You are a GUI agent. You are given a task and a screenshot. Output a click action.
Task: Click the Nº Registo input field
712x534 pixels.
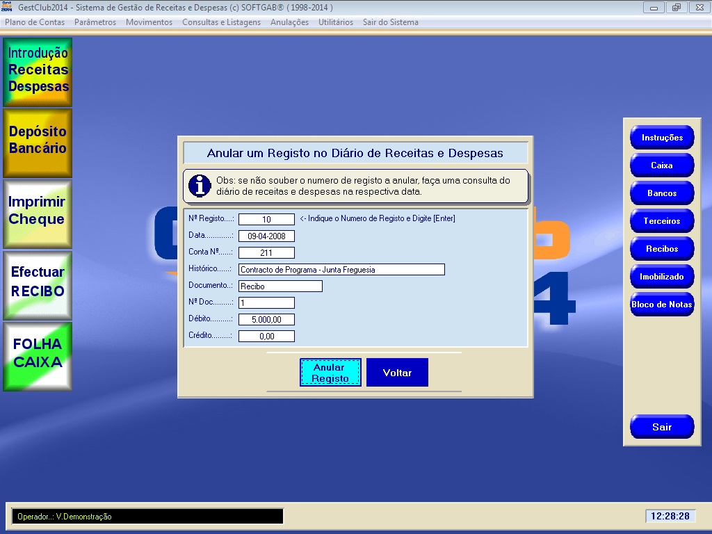click(x=266, y=220)
